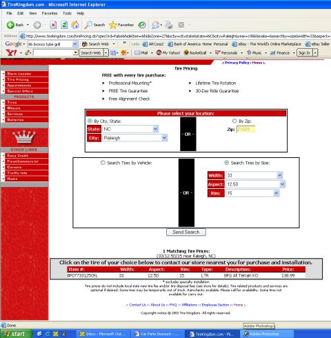Open the Back button history arrow

click(x=28, y=25)
